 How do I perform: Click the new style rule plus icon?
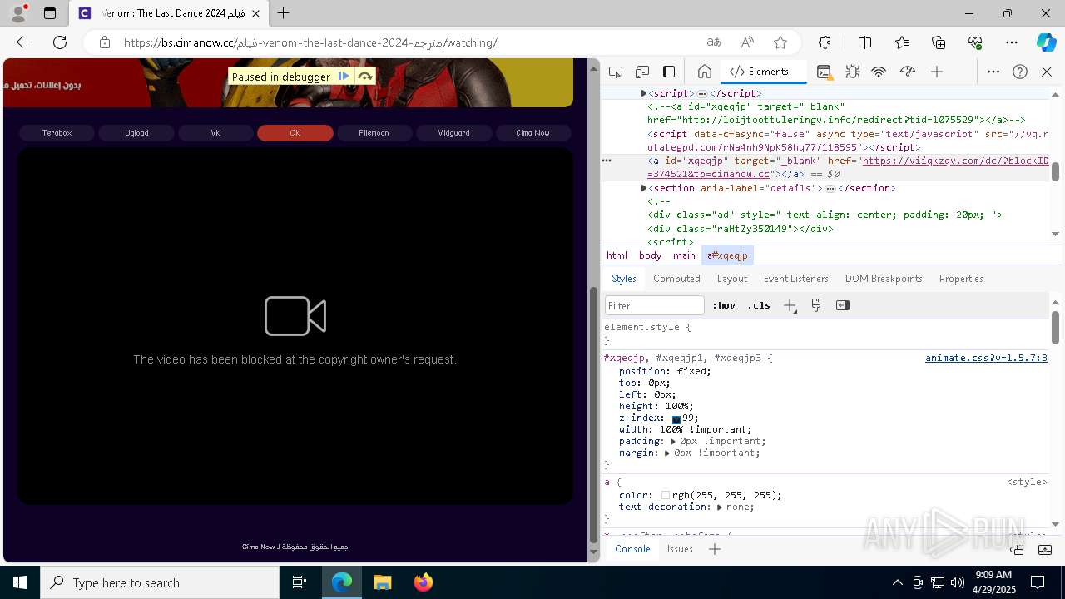point(790,305)
